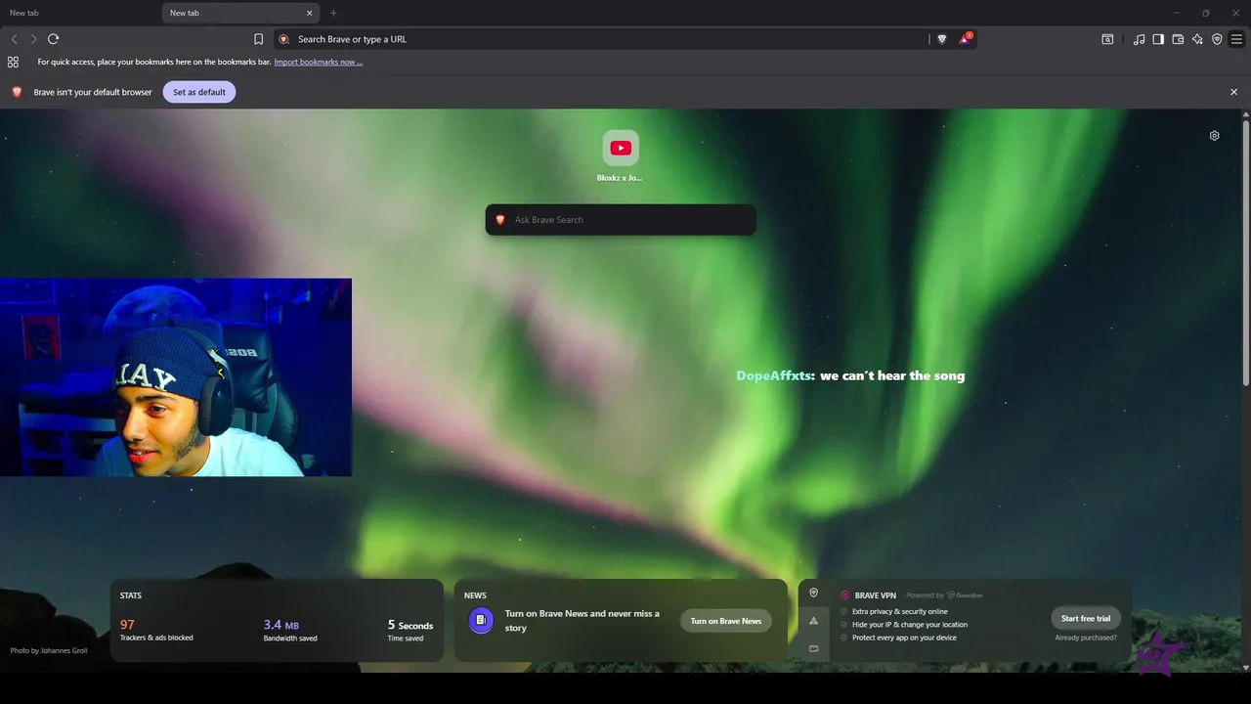This screenshot has width=1251, height=704.
Task: Click the Bloxkz x Jo... shortcut label
Action: coord(621,178)
